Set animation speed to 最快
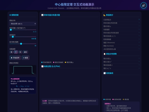 25,52
